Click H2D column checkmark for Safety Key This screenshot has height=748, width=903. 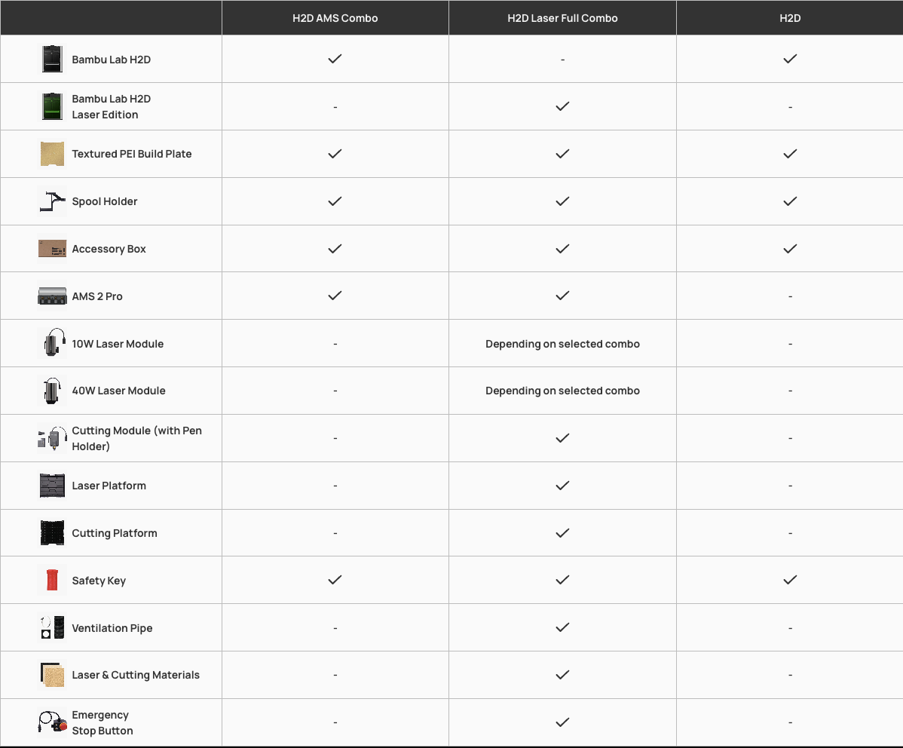click(790, 580)
